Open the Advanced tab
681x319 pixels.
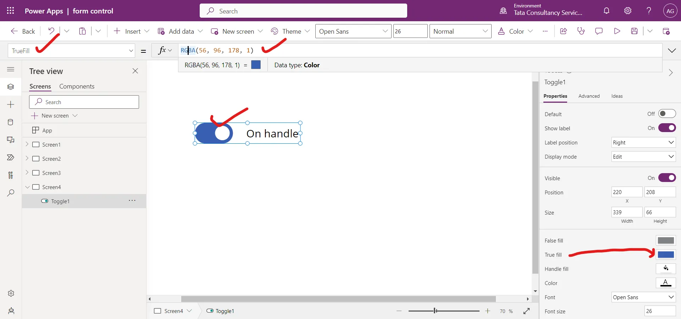589,96
